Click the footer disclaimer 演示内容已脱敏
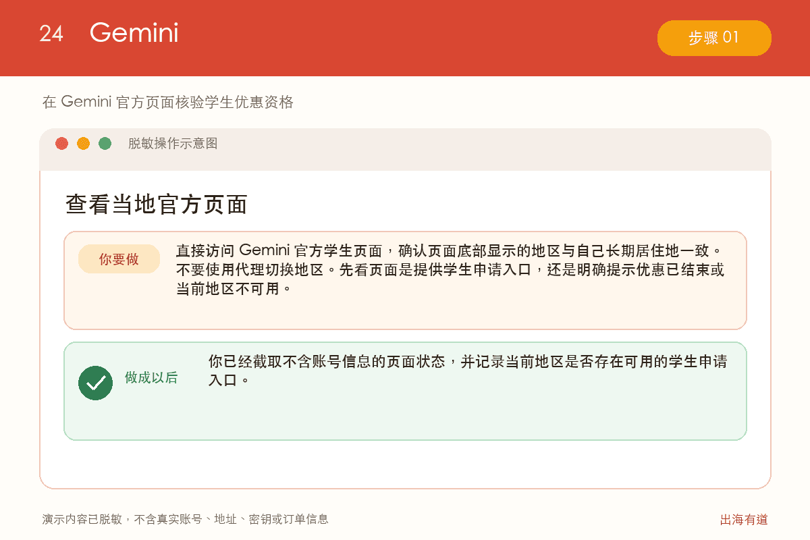The height and width of the screenshot is (540, 810). click(186, 519)
